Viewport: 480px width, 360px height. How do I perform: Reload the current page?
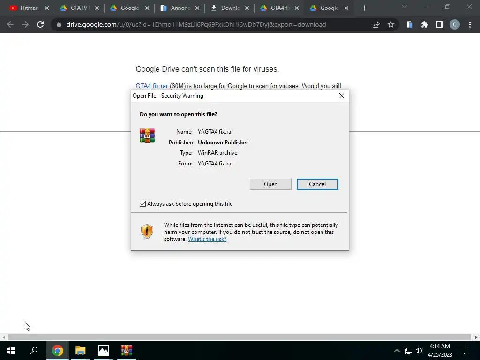pyautogui.click(x=40, y=24)
